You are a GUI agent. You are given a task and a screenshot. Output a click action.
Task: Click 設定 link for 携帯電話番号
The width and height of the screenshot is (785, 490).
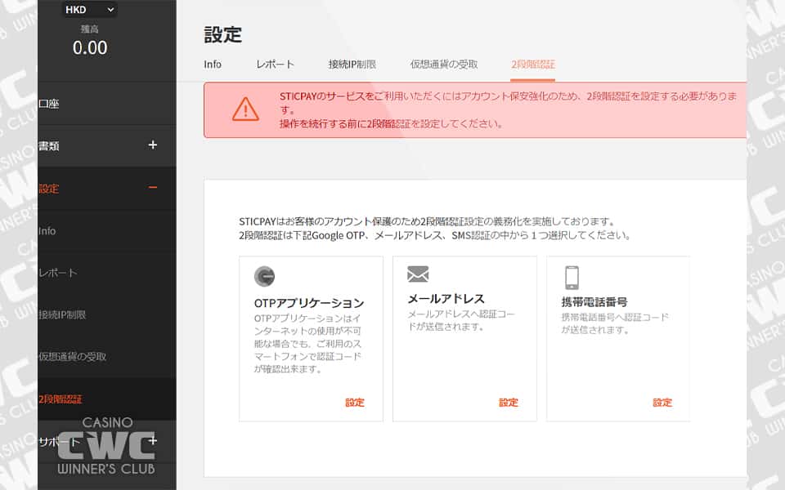click(662, 403)
